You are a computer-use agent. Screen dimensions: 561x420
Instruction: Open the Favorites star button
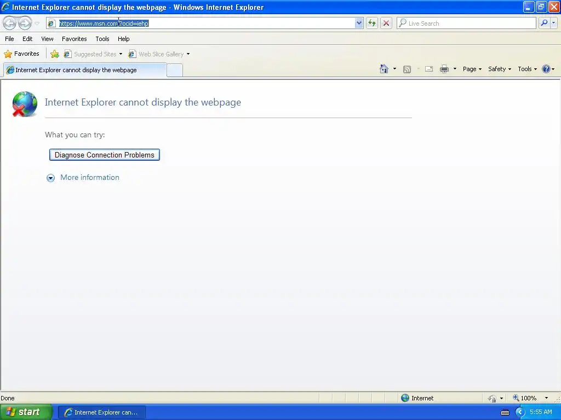point(21,54)
